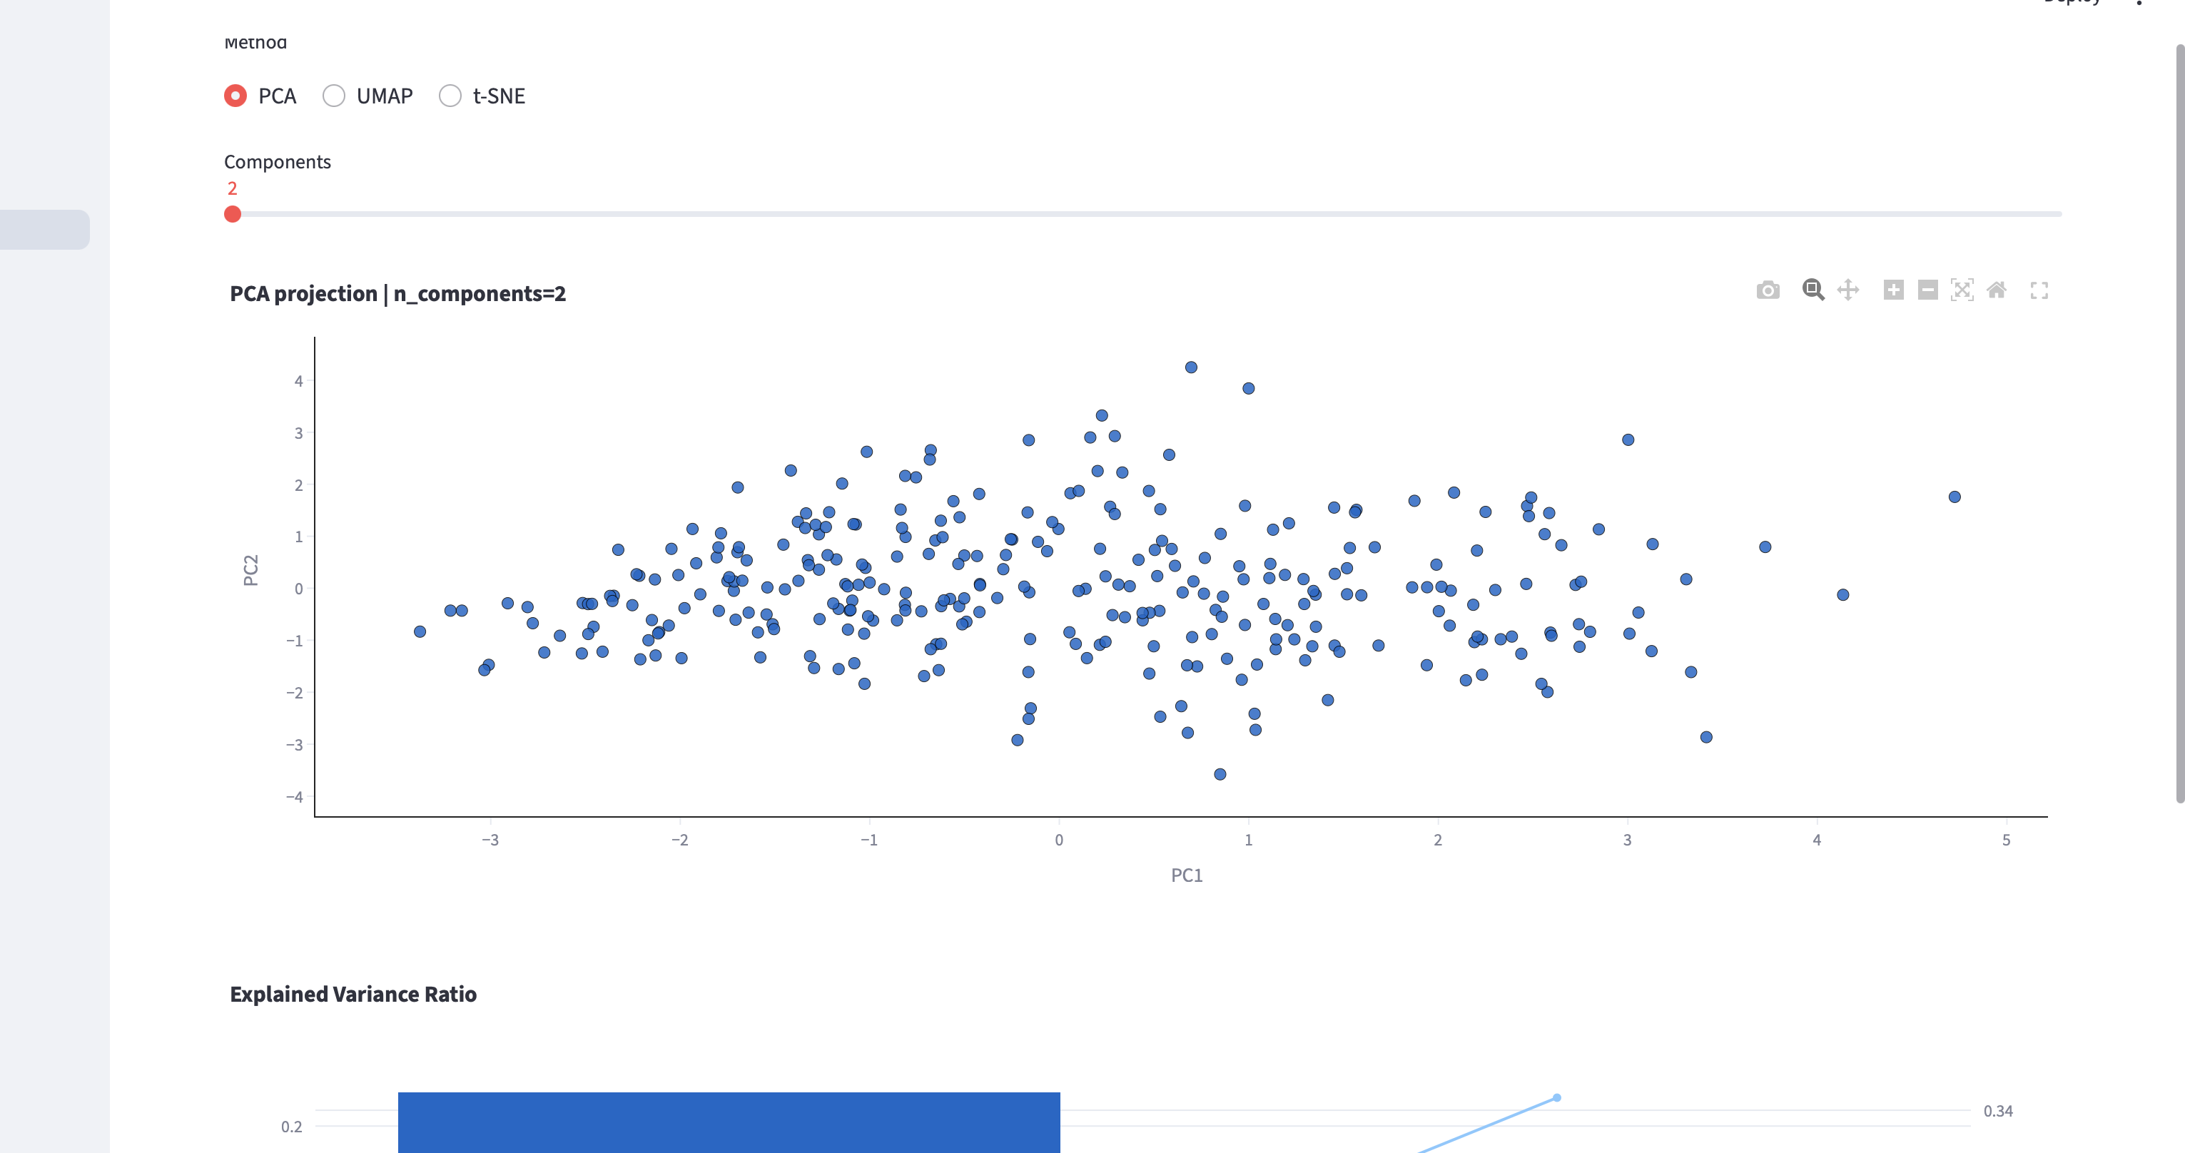Click the highlighted sidebar navigation item

tap(44, 230)
